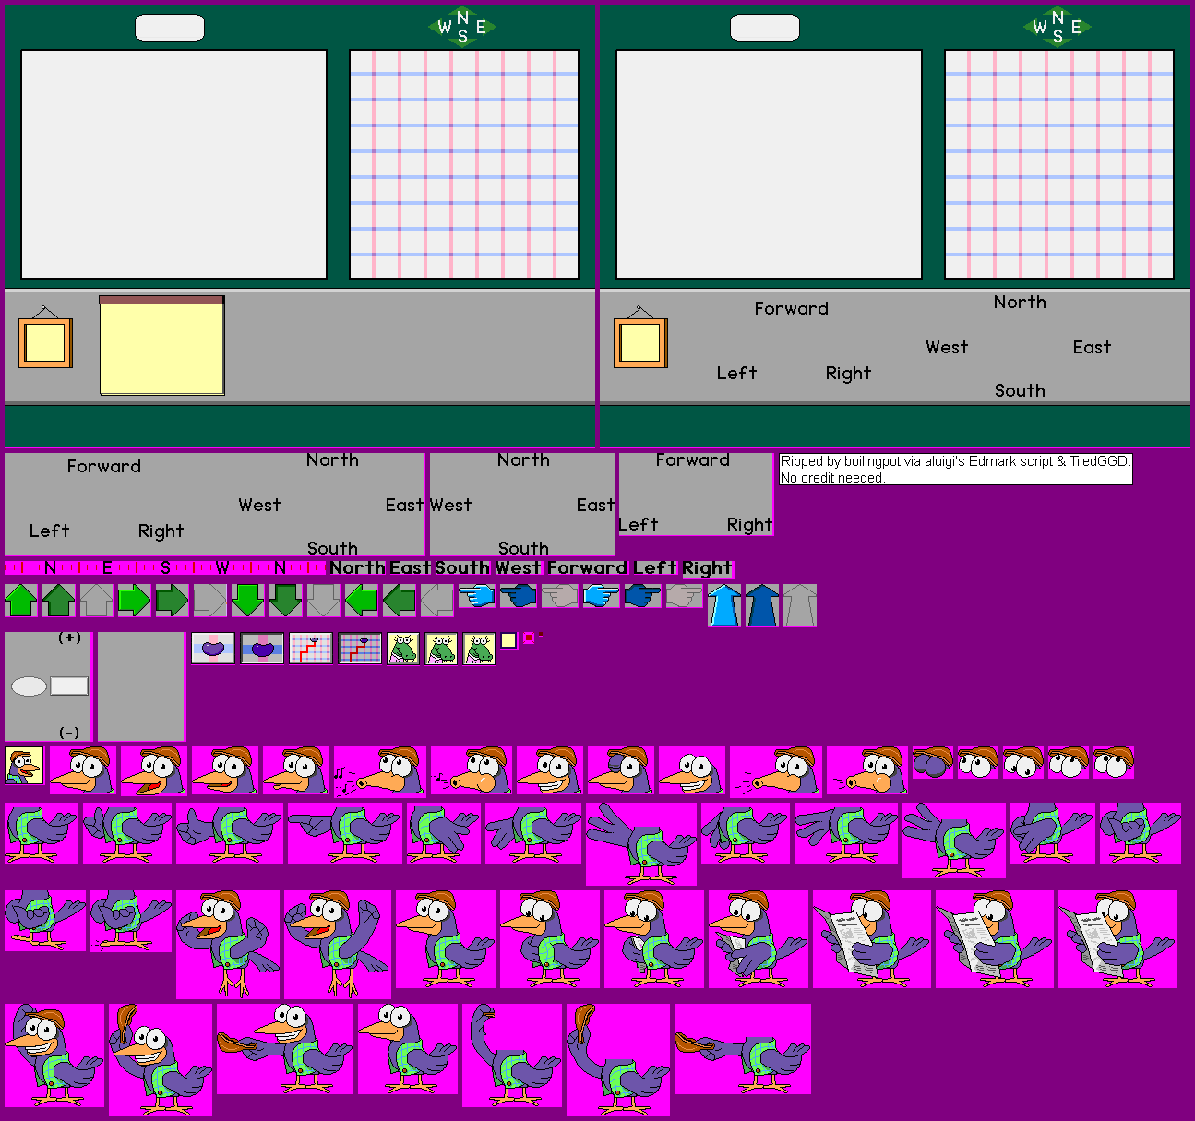Click the dark green down arrow
Screen dimensions: 1195x1121
[x=285, y=601]
